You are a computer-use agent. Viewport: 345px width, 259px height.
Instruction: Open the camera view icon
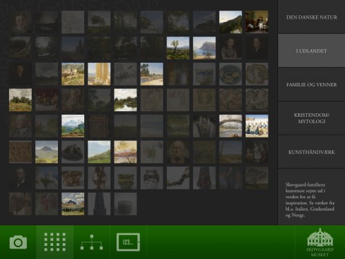(18, 242)
